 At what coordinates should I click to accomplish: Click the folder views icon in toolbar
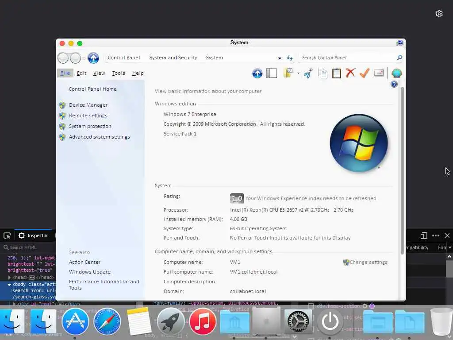288,73
